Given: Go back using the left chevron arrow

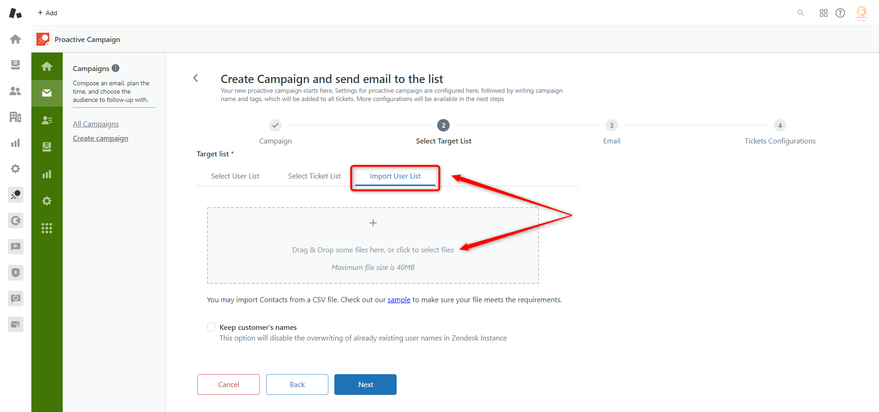Looking at the screenshot, I should 196,78.
